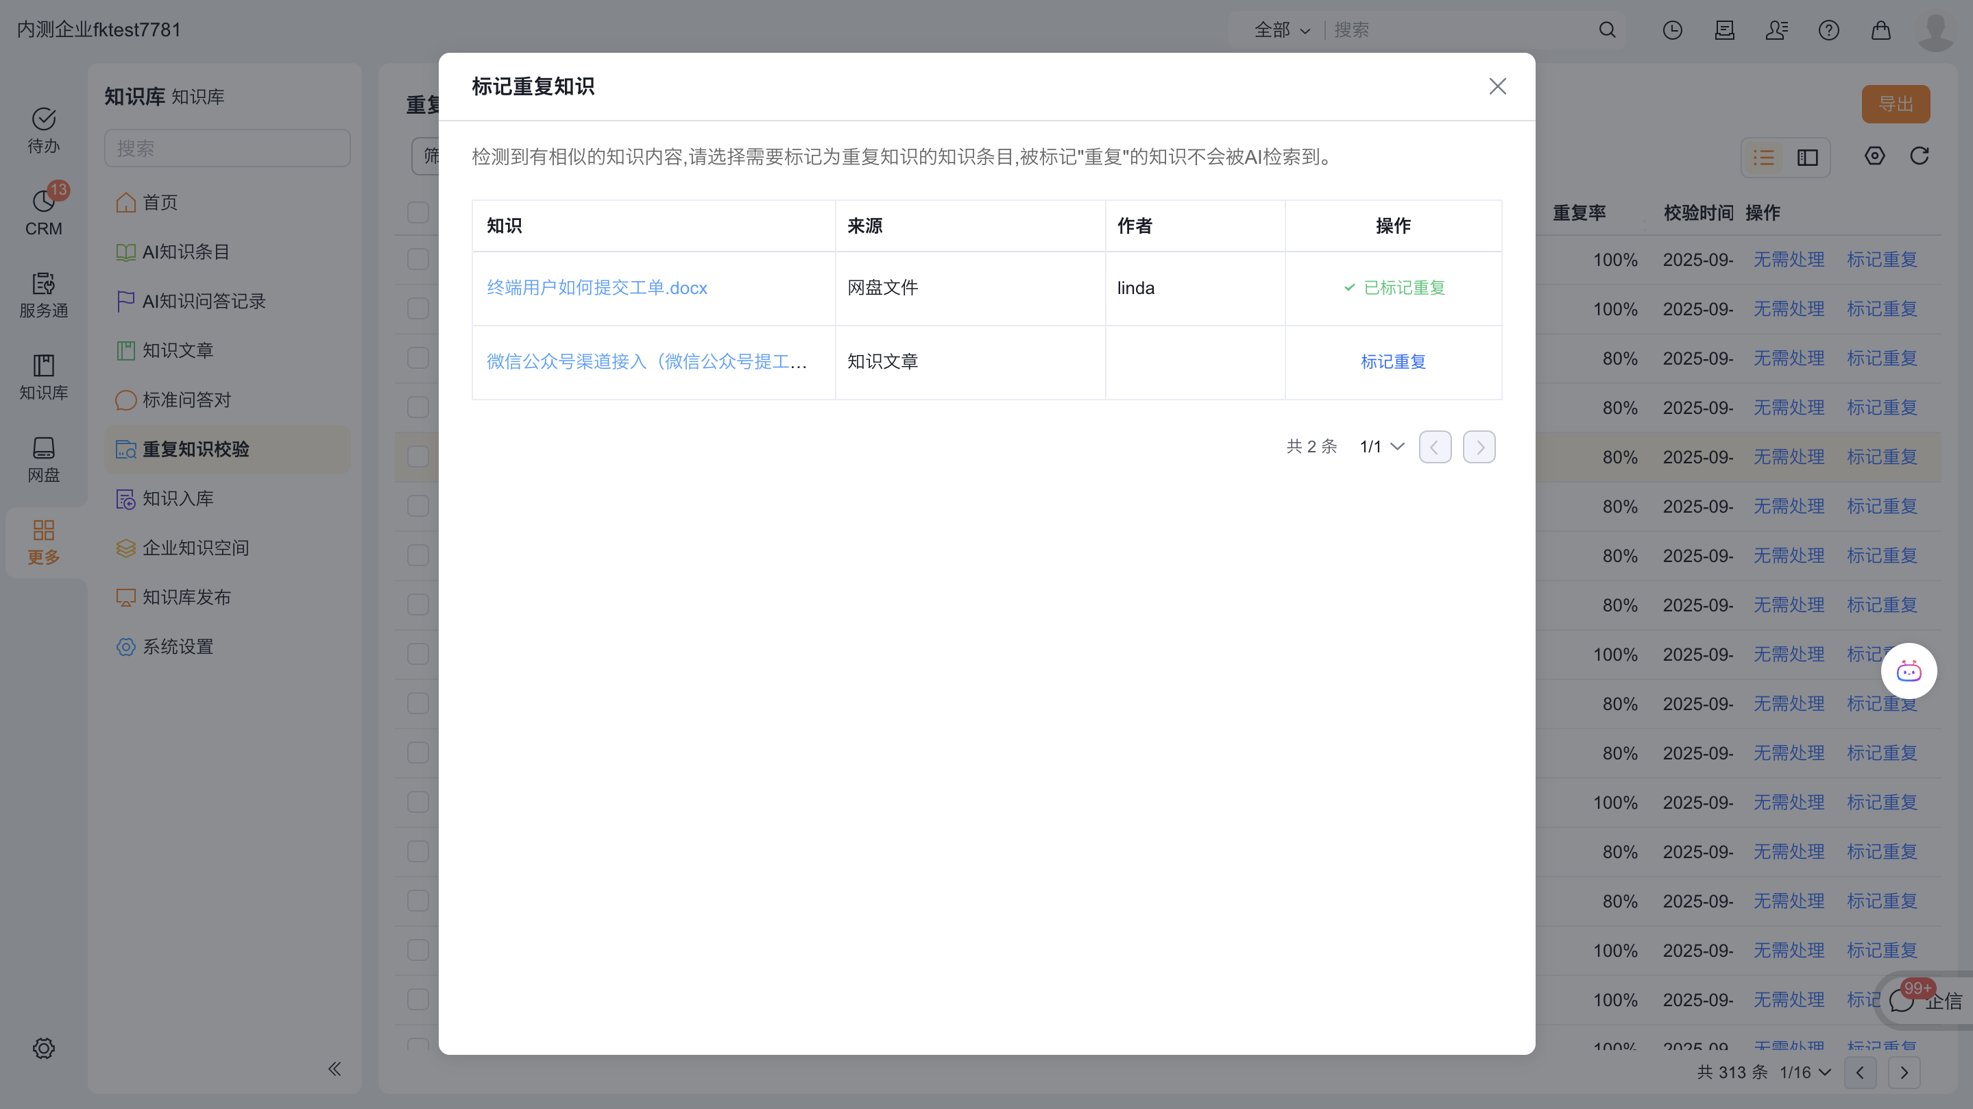Check the highlighted row's checkbox
Image resolution: width=1973 pixels, height=1109 pixels.
pyautogui.click(x=418, y=456)
